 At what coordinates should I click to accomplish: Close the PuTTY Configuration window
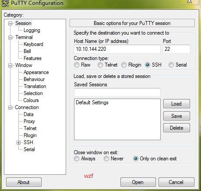[189, 2]
